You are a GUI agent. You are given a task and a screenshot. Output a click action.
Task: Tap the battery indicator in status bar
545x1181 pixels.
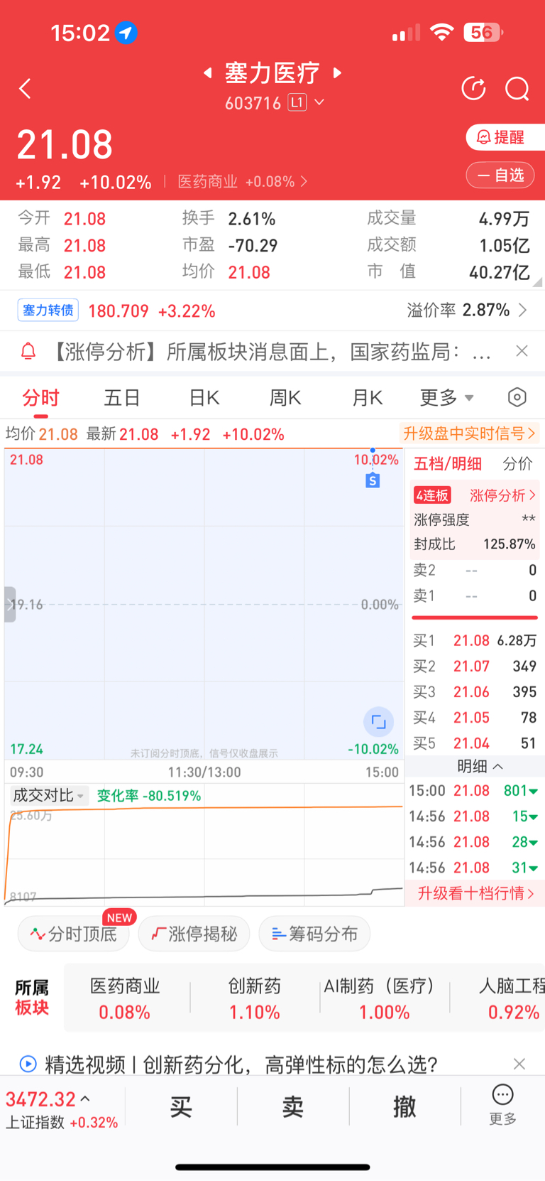point(483,33)
